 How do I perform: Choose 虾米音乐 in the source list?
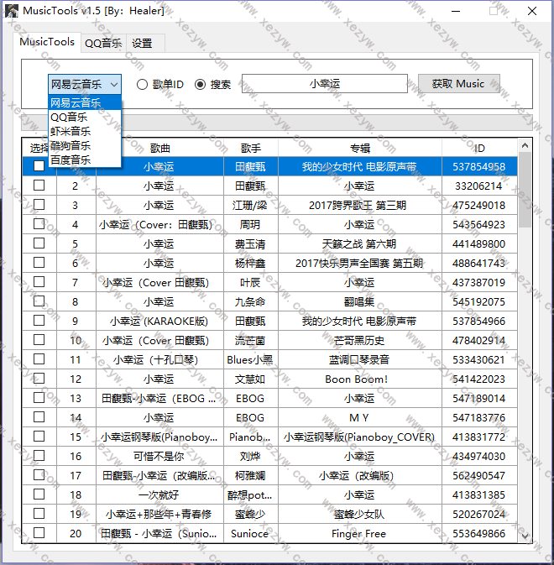[x=71, y=131]
